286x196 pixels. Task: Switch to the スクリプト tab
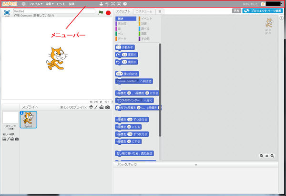click(x=123, y=11)
